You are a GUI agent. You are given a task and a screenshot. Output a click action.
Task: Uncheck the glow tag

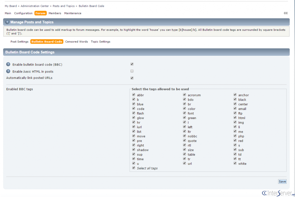pyautogui.click(x=134, y=118)
